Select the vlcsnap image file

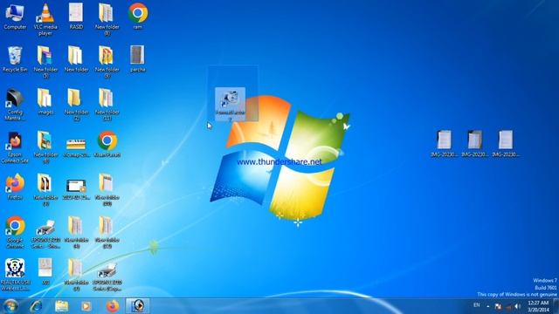76,147
